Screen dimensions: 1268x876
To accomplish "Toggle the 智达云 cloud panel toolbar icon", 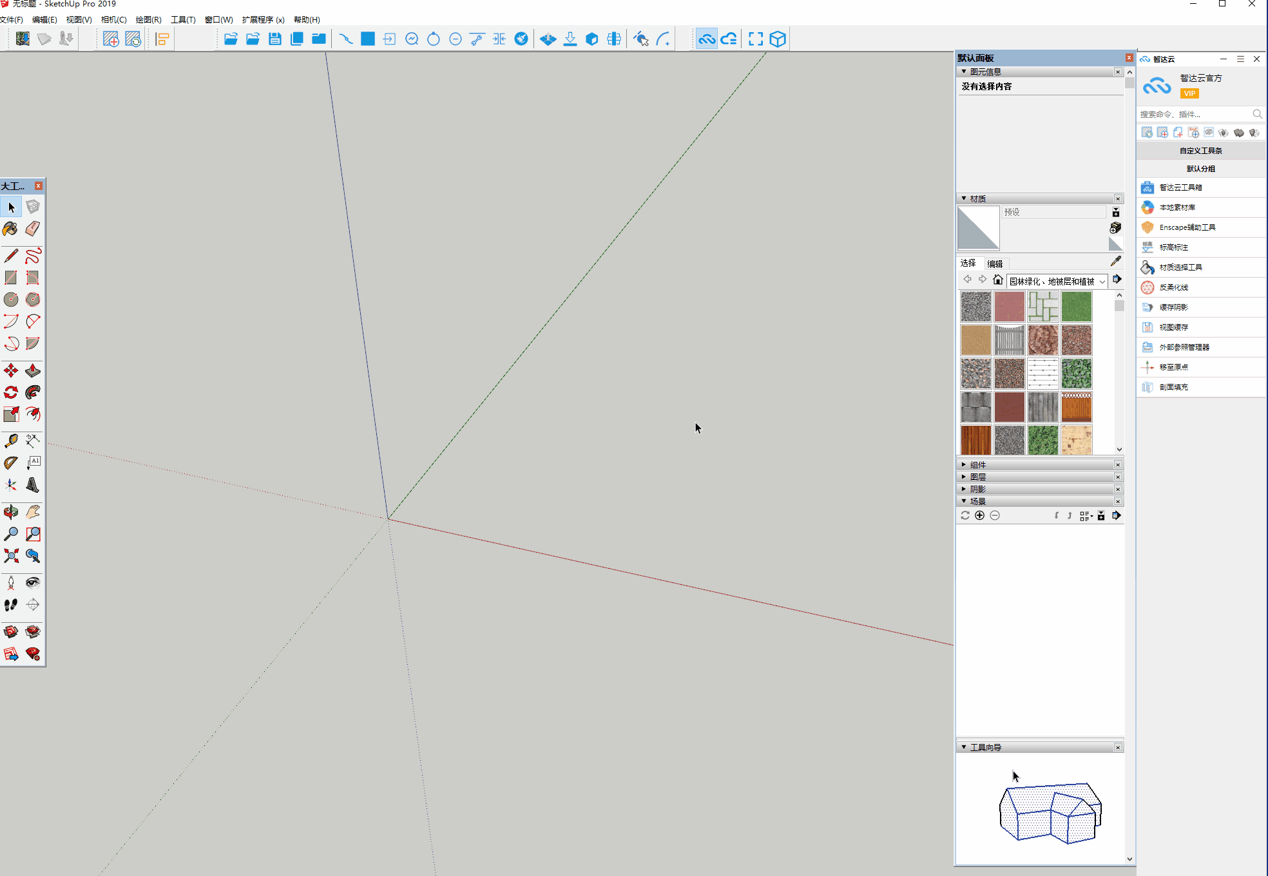I will 707,39.
